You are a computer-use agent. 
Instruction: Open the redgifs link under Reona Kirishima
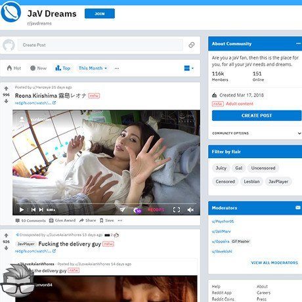tap(35, 103)
